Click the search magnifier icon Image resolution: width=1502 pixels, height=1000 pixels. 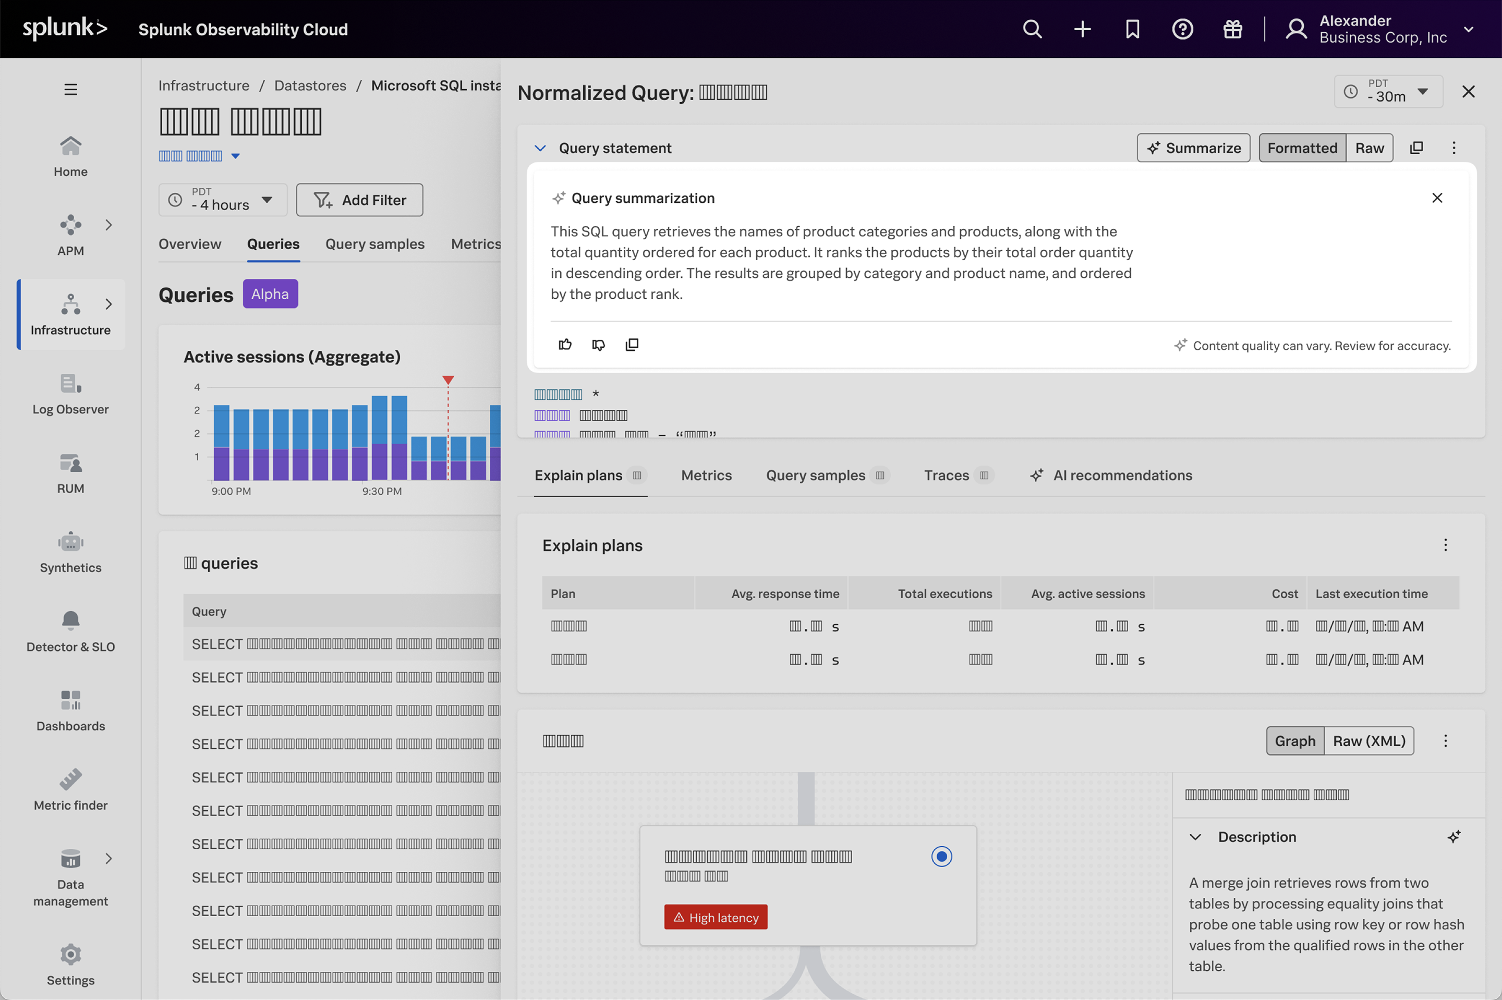click(1032, 29)
